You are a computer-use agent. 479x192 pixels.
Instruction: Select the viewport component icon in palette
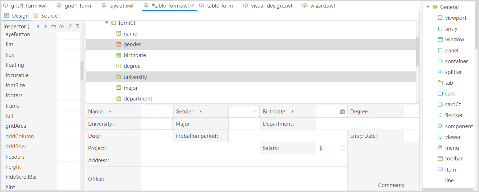(440, 18)
